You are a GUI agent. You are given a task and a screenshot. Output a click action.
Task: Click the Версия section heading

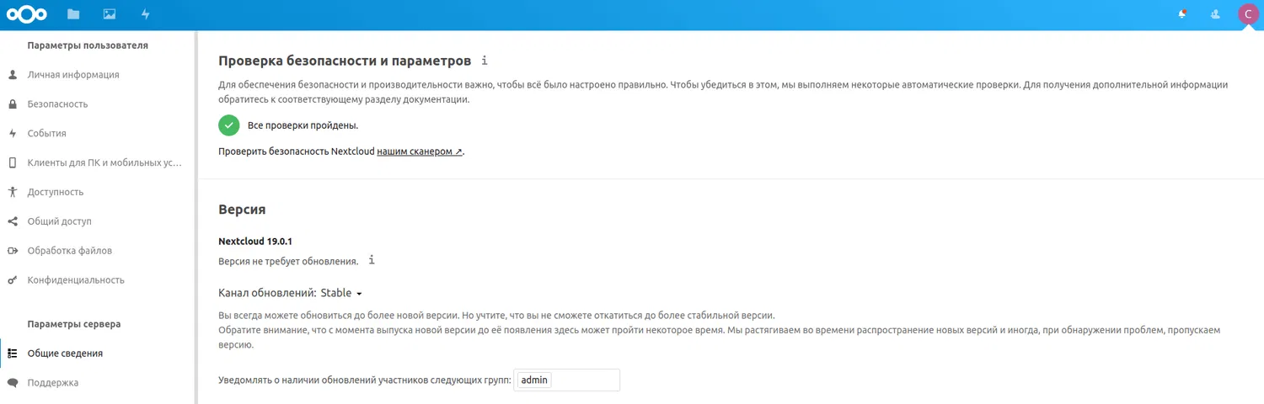click(x=242, y=210)
